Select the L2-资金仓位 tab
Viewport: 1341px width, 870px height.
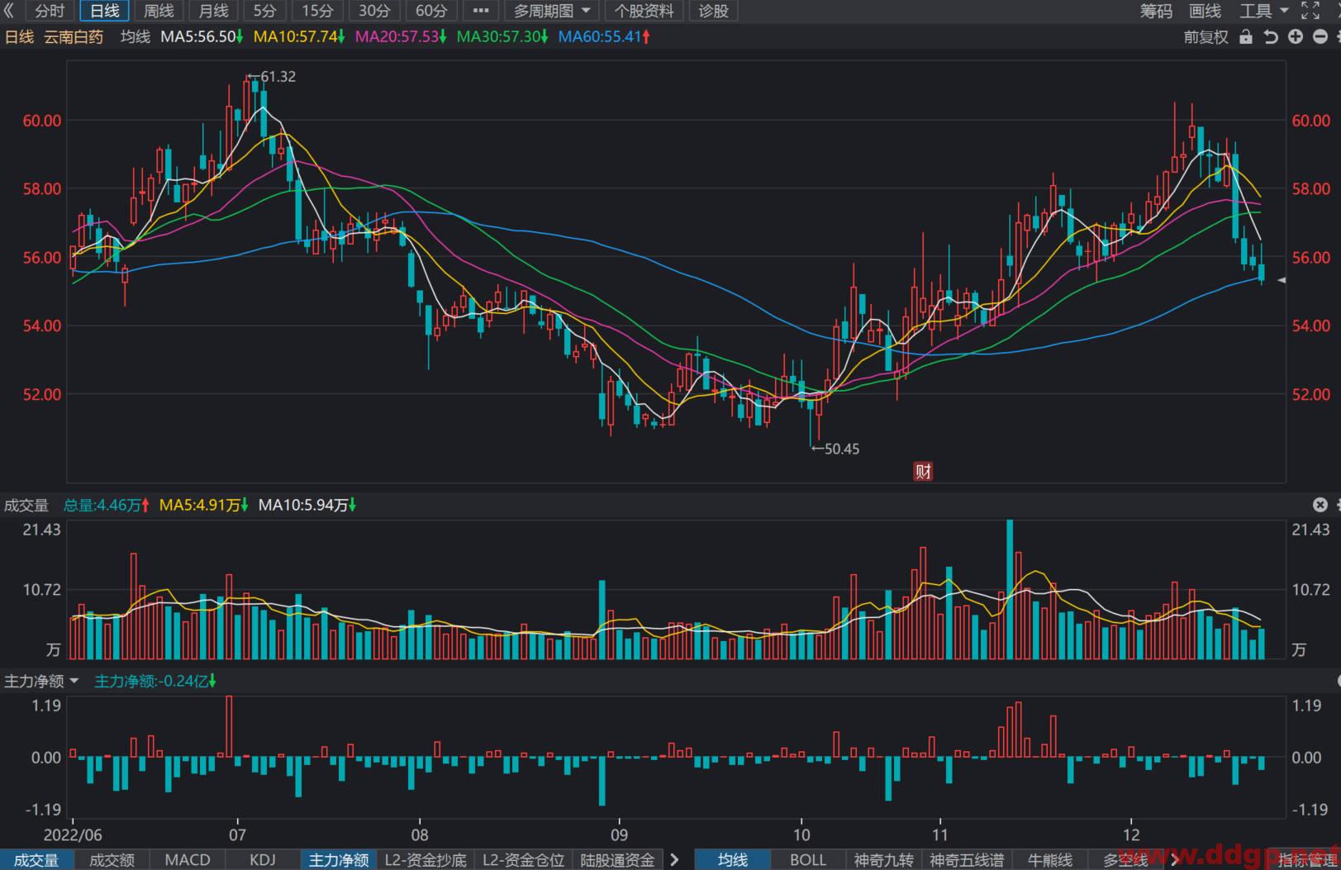pyautogui.click(x=524, y=860)
